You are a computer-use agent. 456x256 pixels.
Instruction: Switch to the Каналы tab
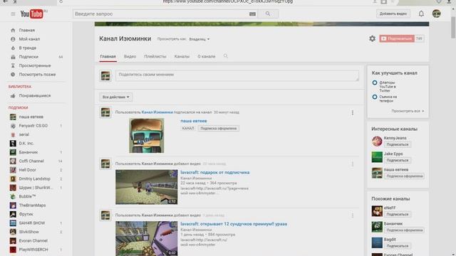click(182, 56)
